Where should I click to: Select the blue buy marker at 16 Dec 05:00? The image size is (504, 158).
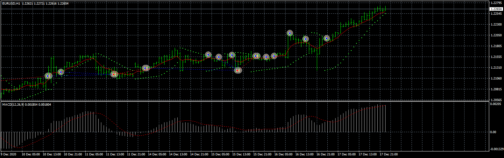[x=274, y=56]
